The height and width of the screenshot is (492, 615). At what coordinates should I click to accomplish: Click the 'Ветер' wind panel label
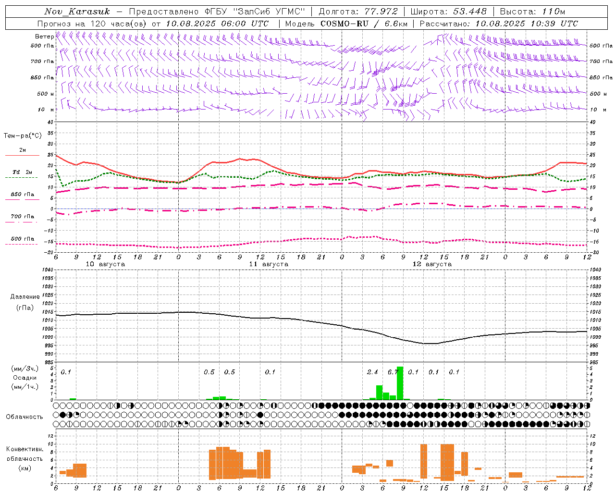45,37
